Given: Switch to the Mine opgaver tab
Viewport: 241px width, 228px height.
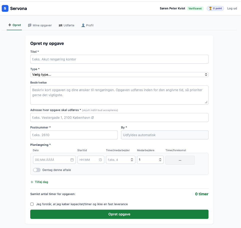Looking at the screenshot, I should tap(40, 25).
